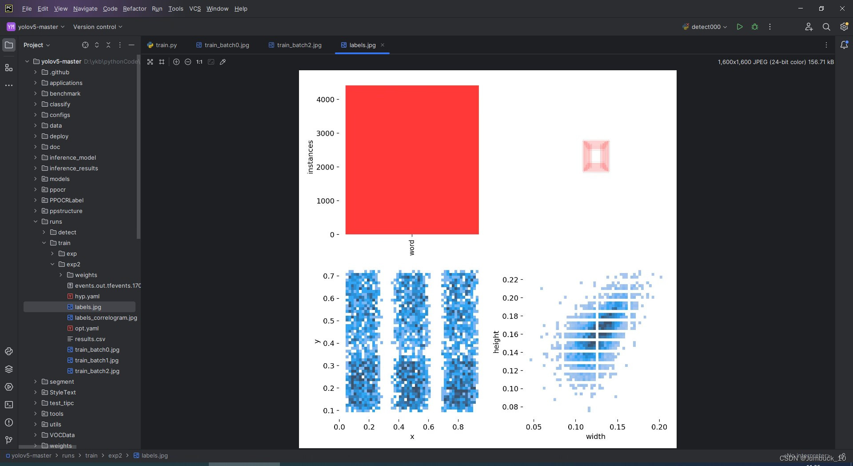Open the Help menu

241,8
